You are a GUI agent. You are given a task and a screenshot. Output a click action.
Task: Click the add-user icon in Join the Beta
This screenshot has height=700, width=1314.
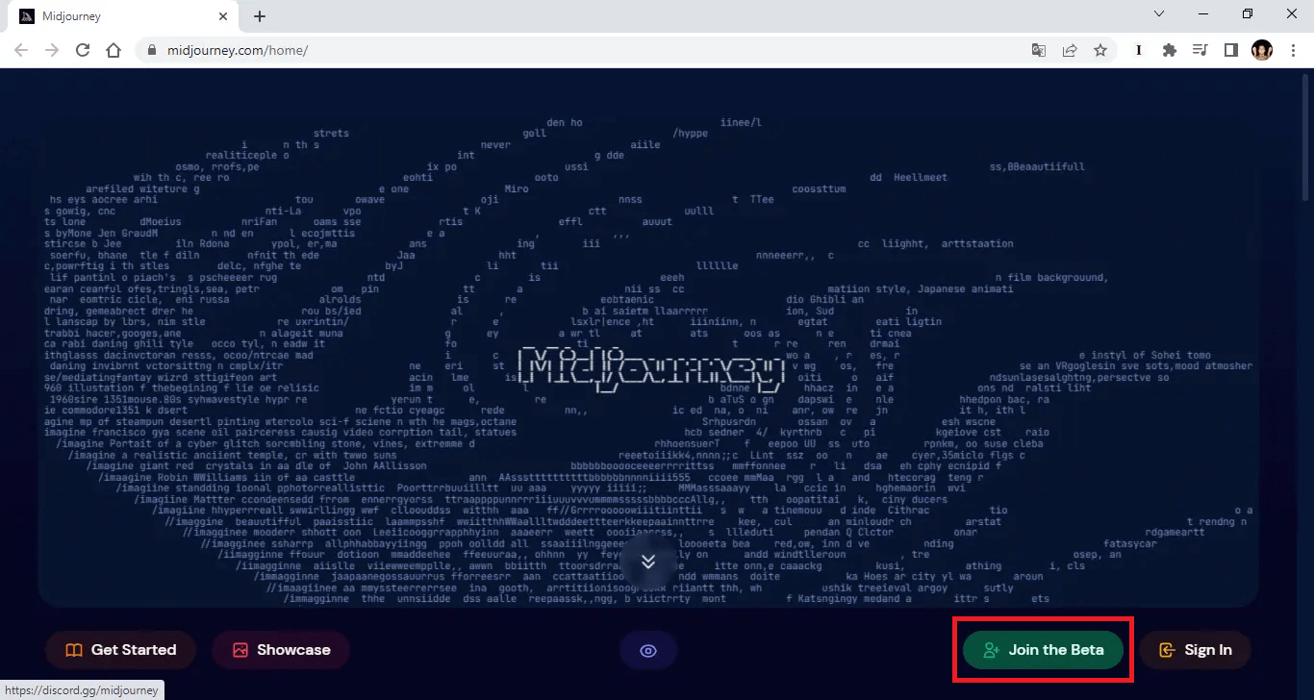tap(991, 651)
